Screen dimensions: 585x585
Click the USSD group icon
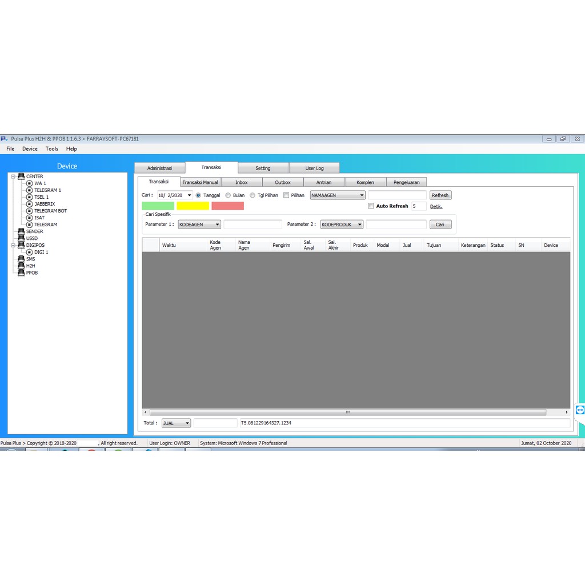[x=21, y=238]
